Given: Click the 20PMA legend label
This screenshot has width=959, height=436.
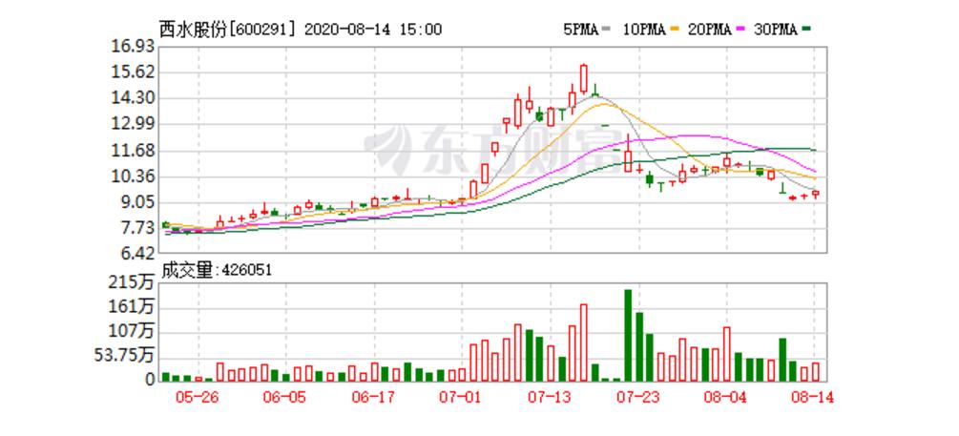Looking at the screenshot, I should [x=709, y=30].
